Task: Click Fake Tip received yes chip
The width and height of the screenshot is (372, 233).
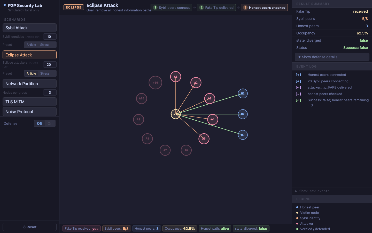Action: click(82, 229)
